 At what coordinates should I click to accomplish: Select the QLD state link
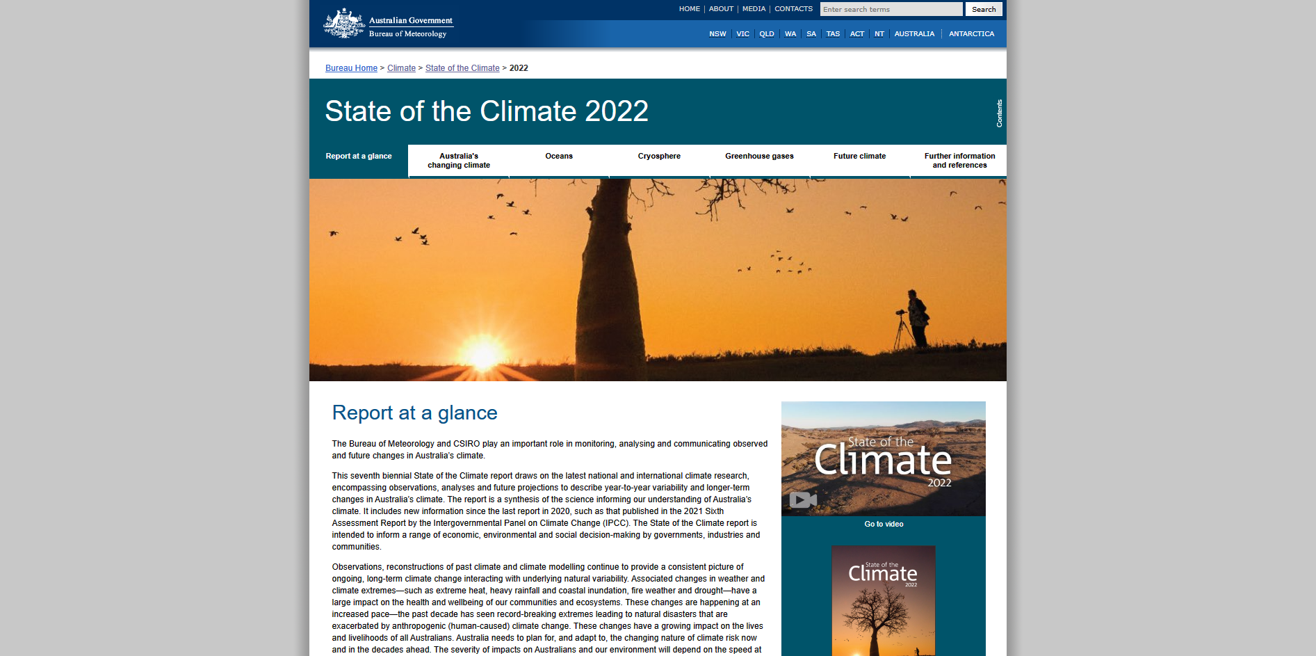pyautogui.click(x=767, y=34)
